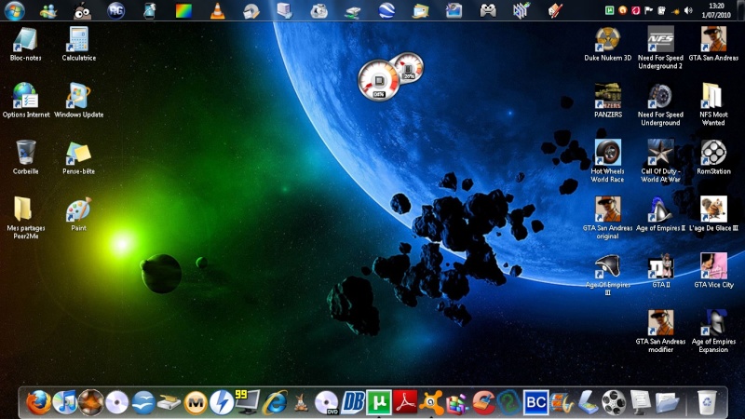Viewport: 745px width, 419px height.
Task: Click the small memory gauge gadget
Action: tap(408, 67)
